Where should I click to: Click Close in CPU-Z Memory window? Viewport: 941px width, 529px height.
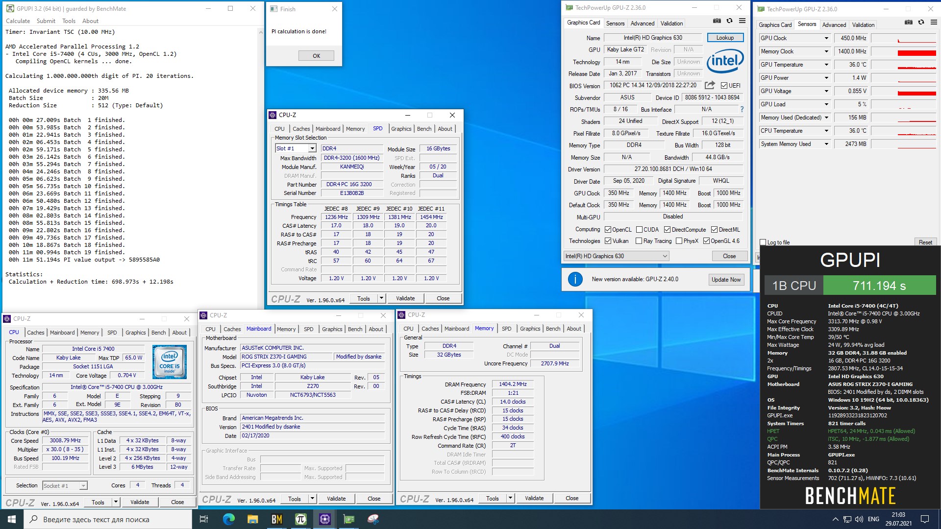point(572,498)
